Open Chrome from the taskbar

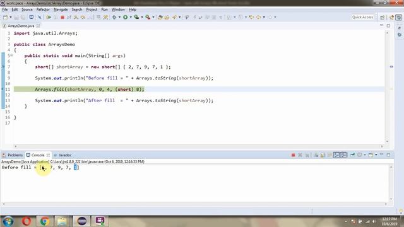45,221
